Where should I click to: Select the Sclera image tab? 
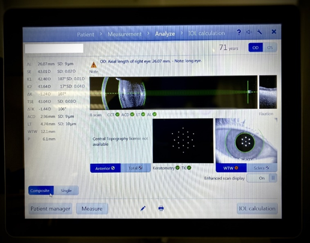coord(262,168)
